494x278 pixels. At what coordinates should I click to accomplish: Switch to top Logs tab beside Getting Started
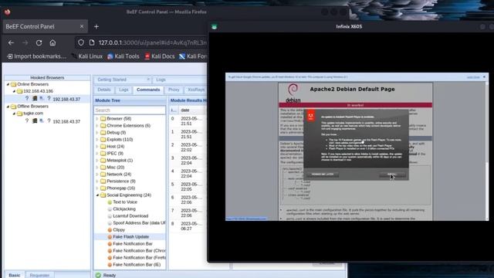(161, 80)
